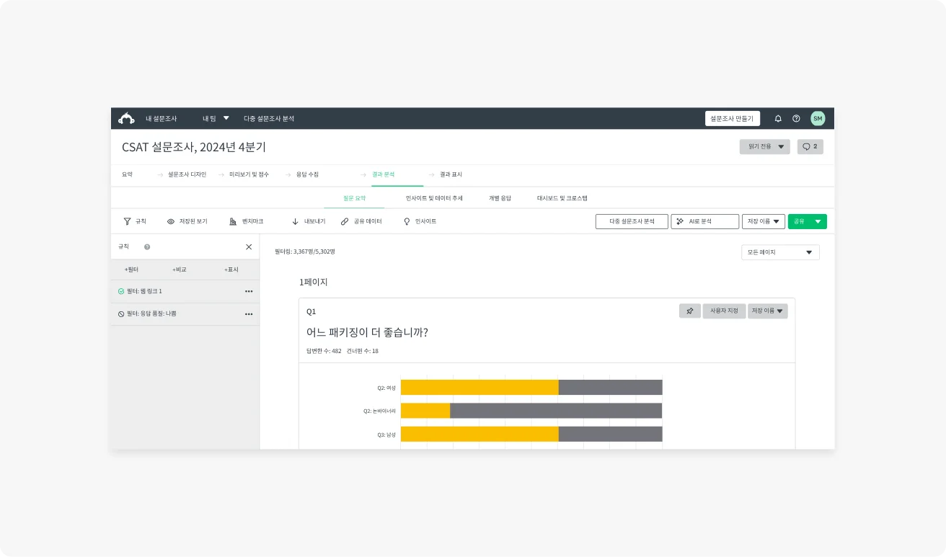Open the 규칙 funnel filter tool
Viewport: 946px width, 557px height.
tap(128, 221)
